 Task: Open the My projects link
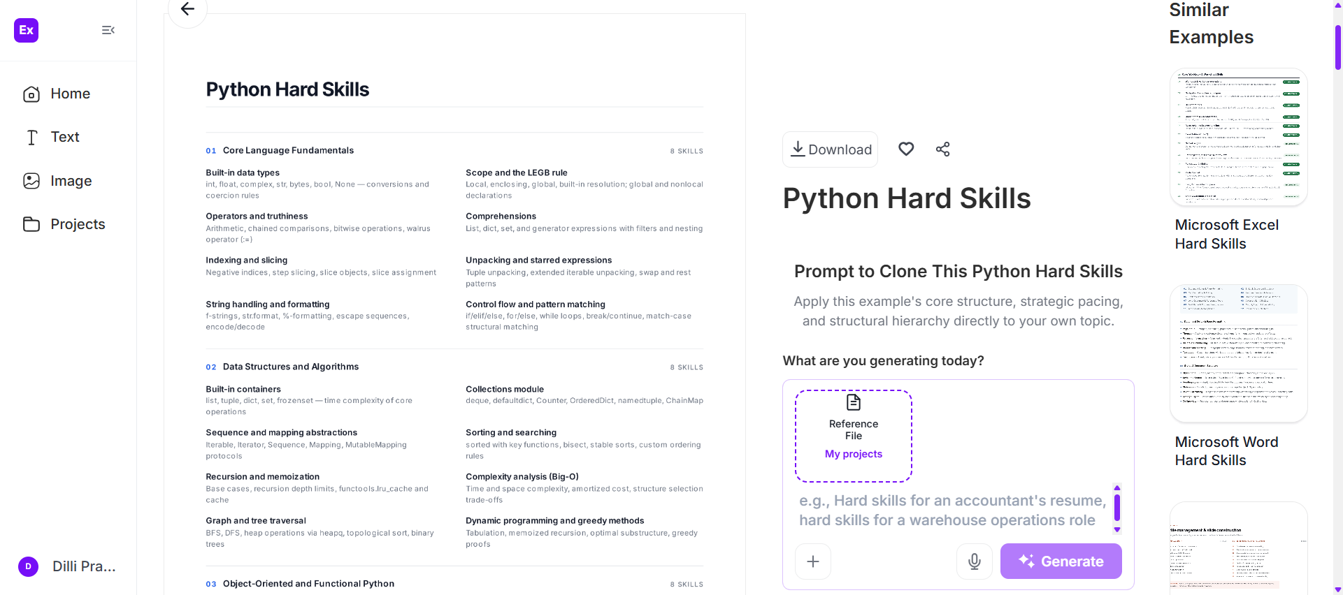coord(854,454)
